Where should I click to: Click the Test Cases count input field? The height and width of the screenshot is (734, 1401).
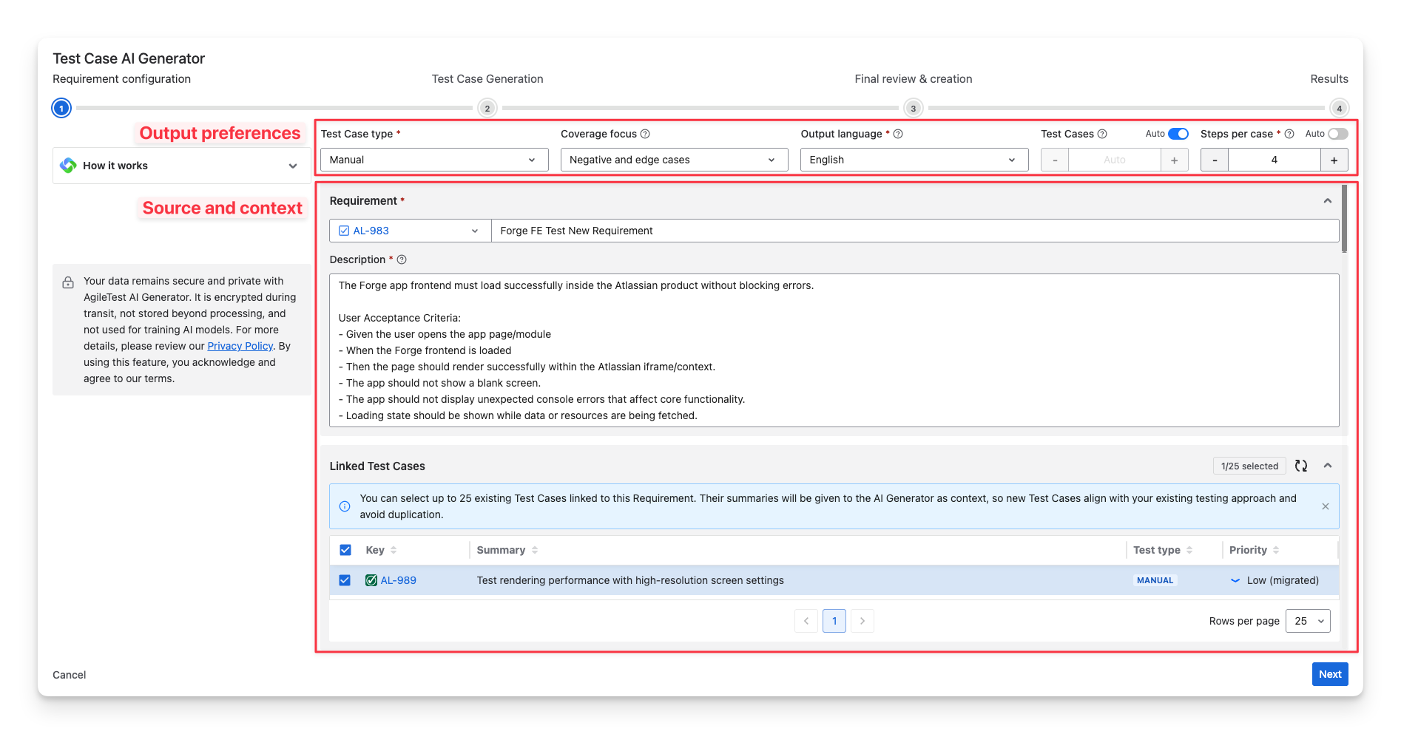point(1115,160)
